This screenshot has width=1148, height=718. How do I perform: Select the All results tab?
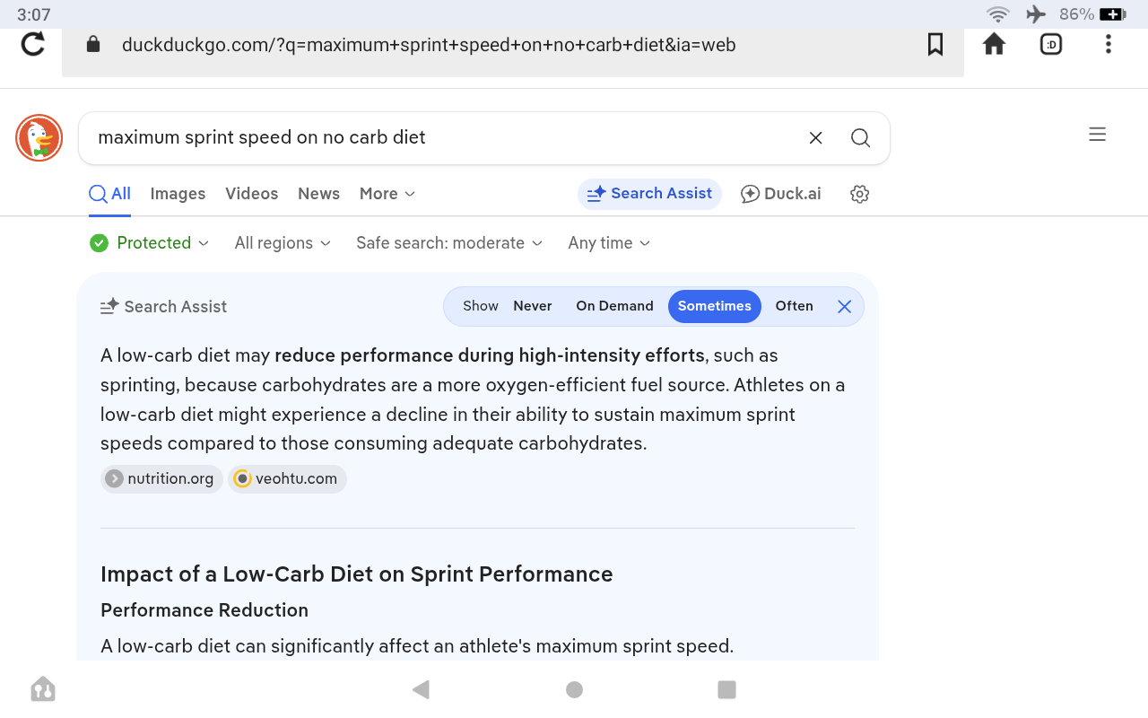(110, 194)
